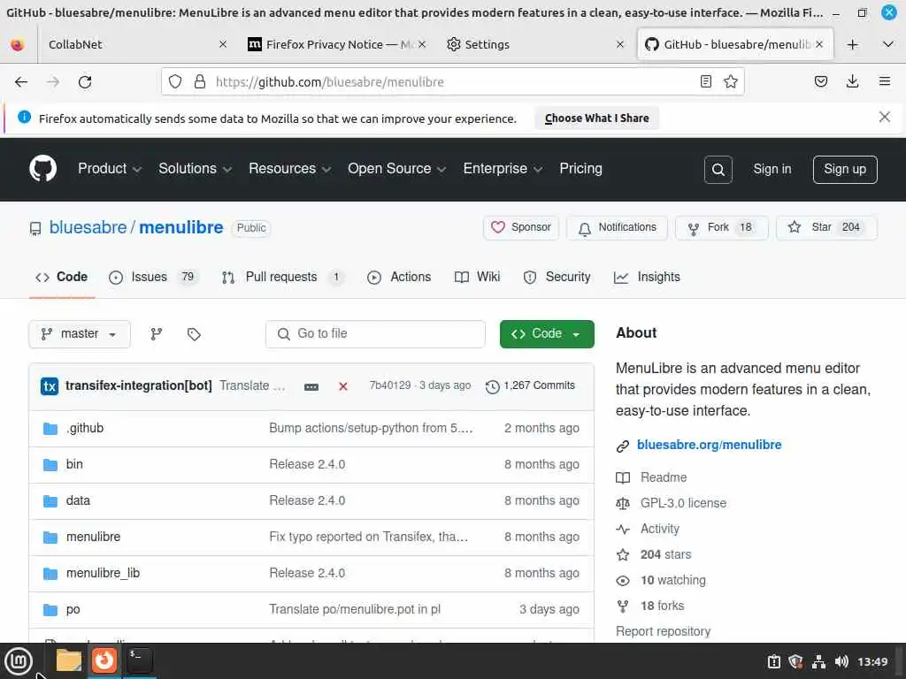This screenshot has height=679, width=906.
Task: Click the tracking protection shield icon
Action: point(175,81)
